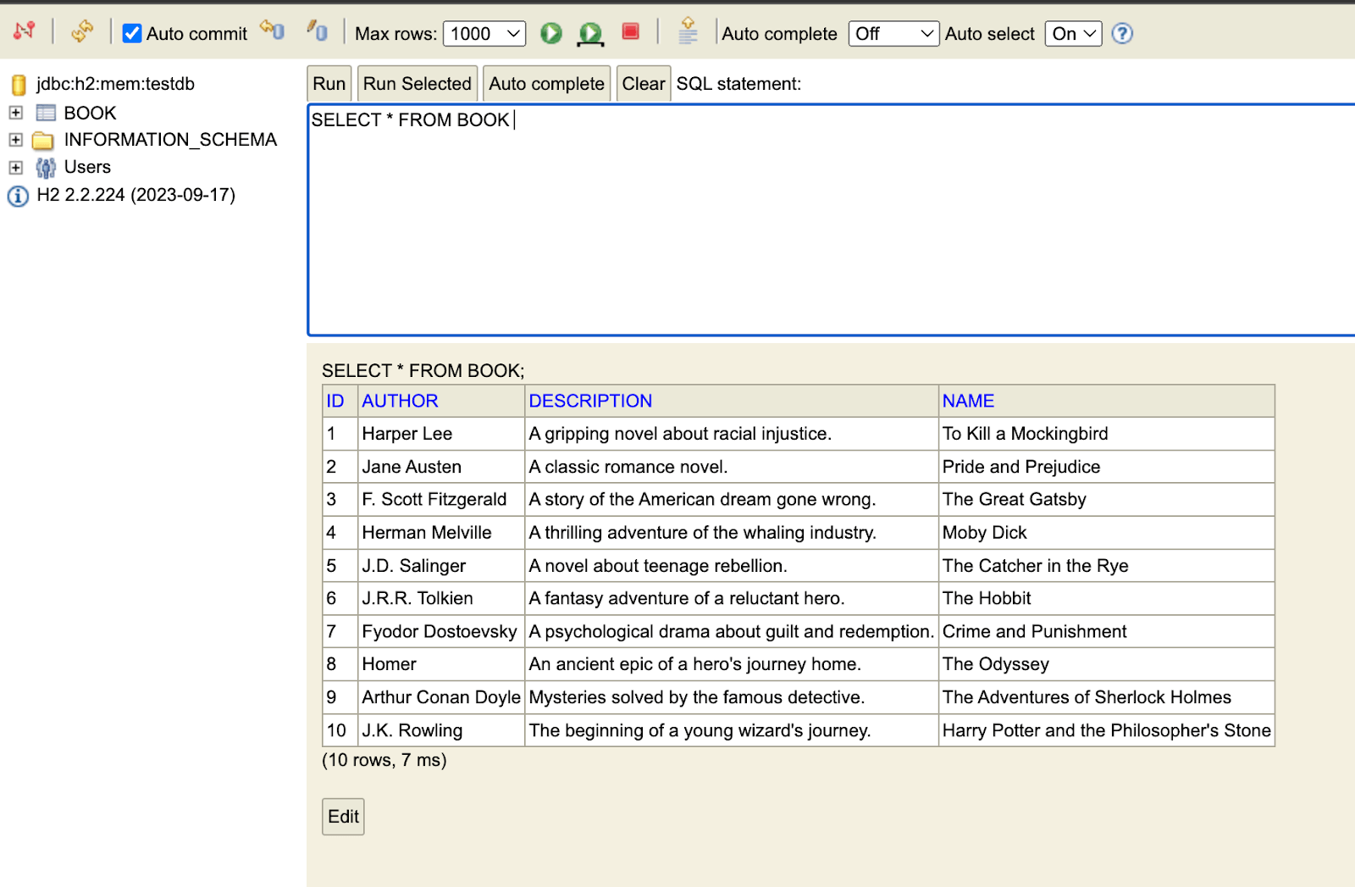Click the J.R.R. Tolkien author cell
The height and width of the screenshot is (887, 1355).
click(440, 598)
